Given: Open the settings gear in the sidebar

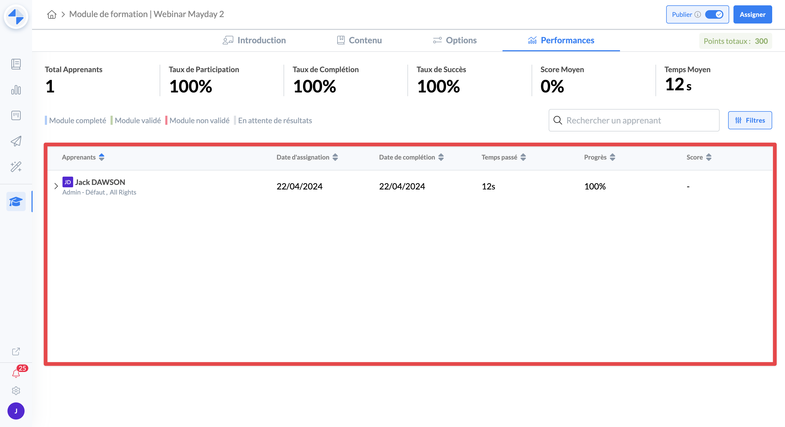Looking at the screenshot, I should point(16,391).
